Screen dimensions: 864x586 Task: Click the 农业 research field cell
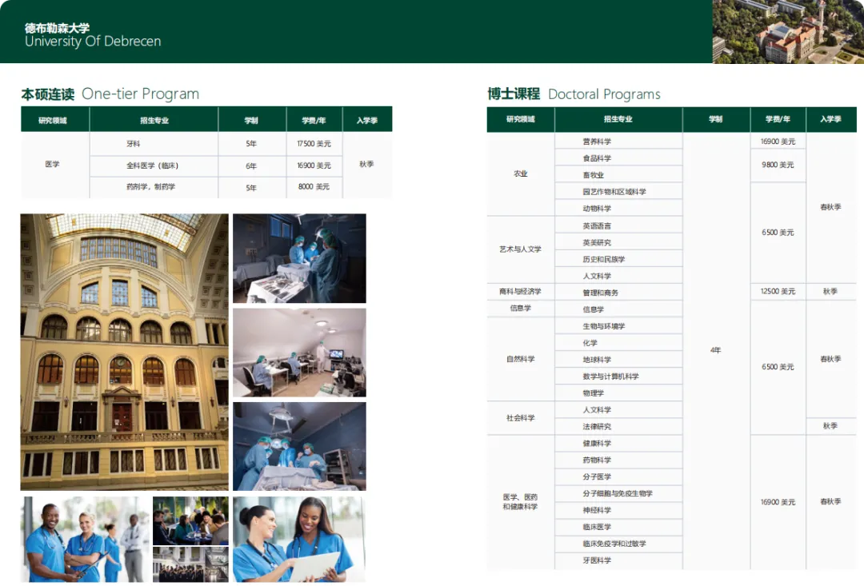coord(520,173)
